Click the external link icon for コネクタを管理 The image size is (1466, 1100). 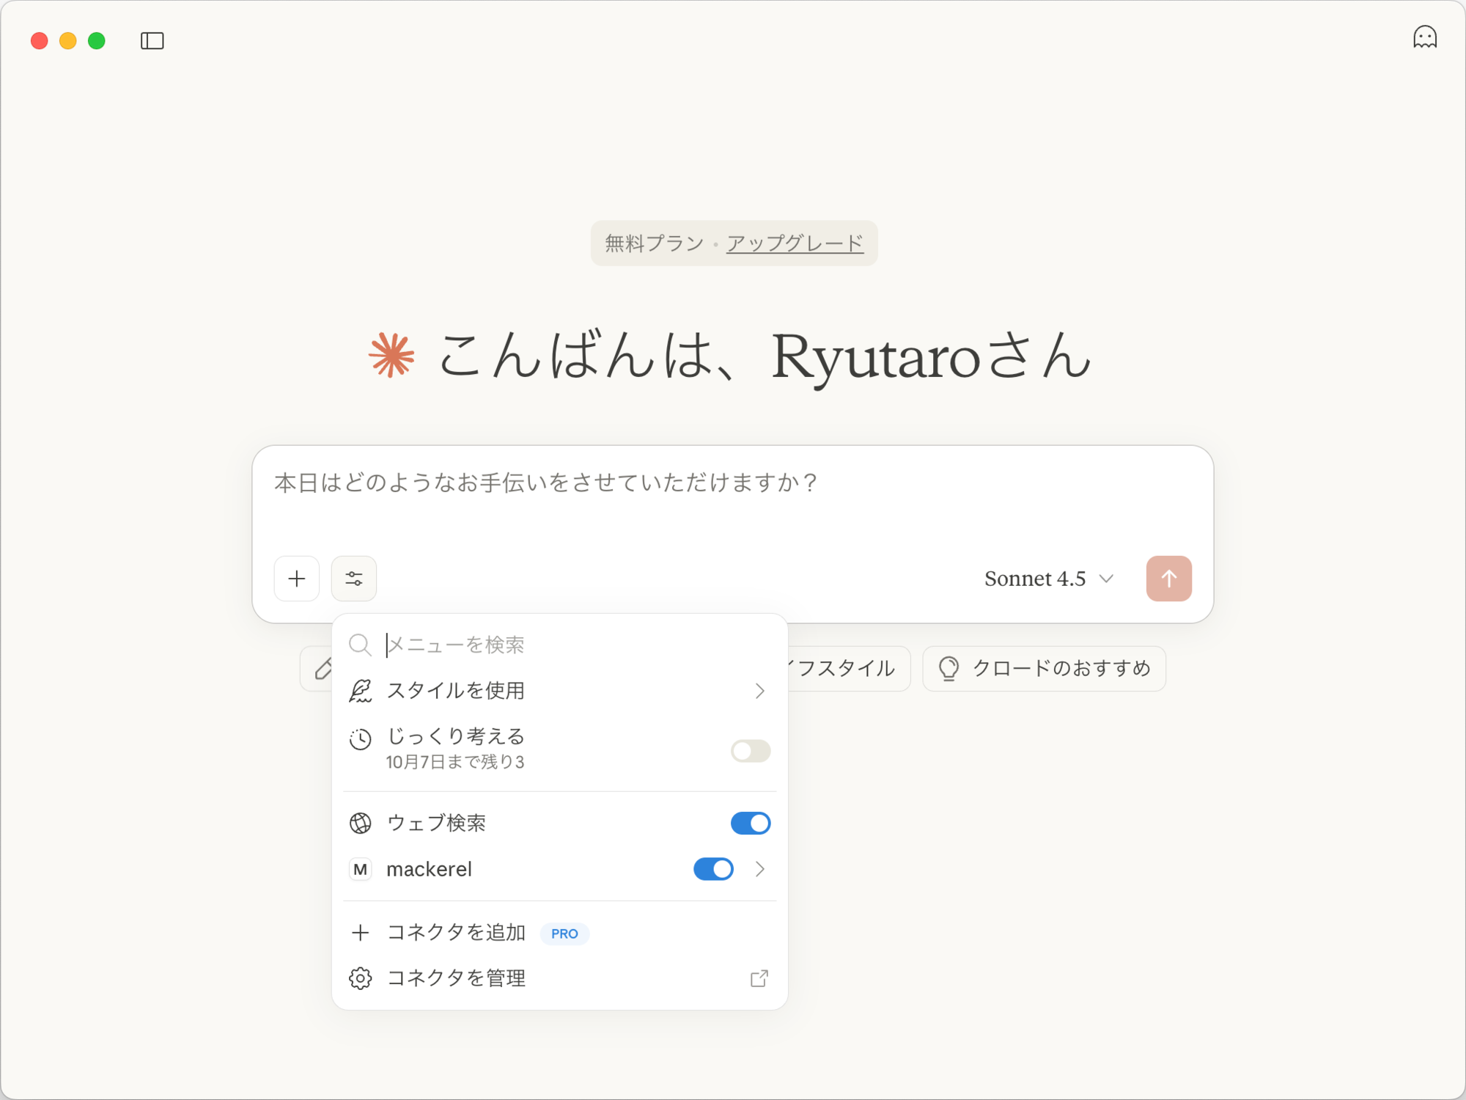tap(759, 978)
